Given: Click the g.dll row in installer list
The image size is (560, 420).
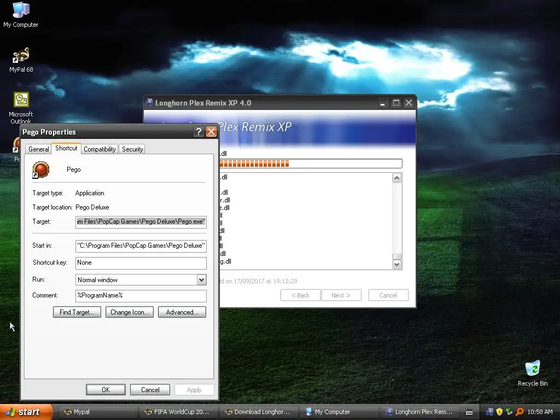Looking at the screenshot, I should (225, 261).
